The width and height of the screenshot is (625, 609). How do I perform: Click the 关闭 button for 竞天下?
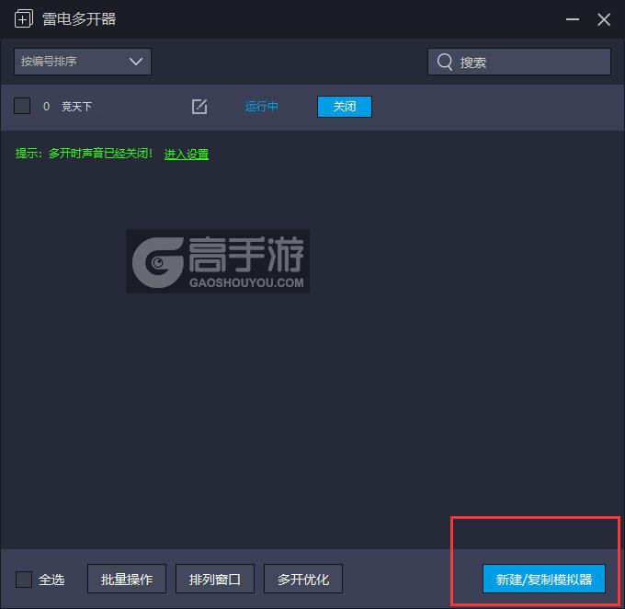pos(345,107)
